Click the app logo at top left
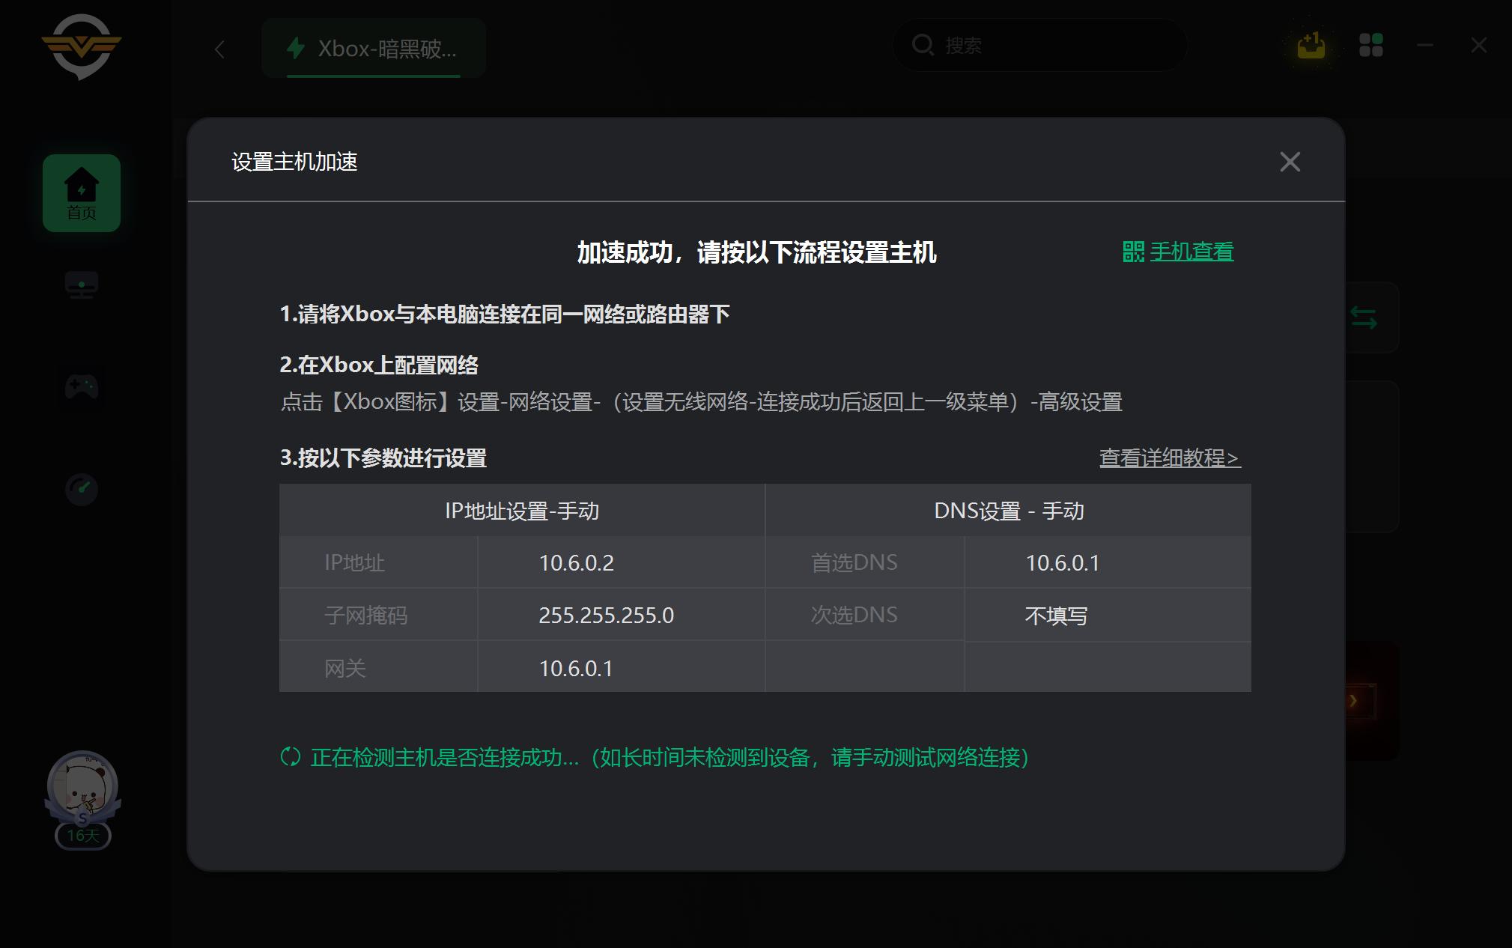The width and height of the screenshot is (1512, 948). coord(82,46)
